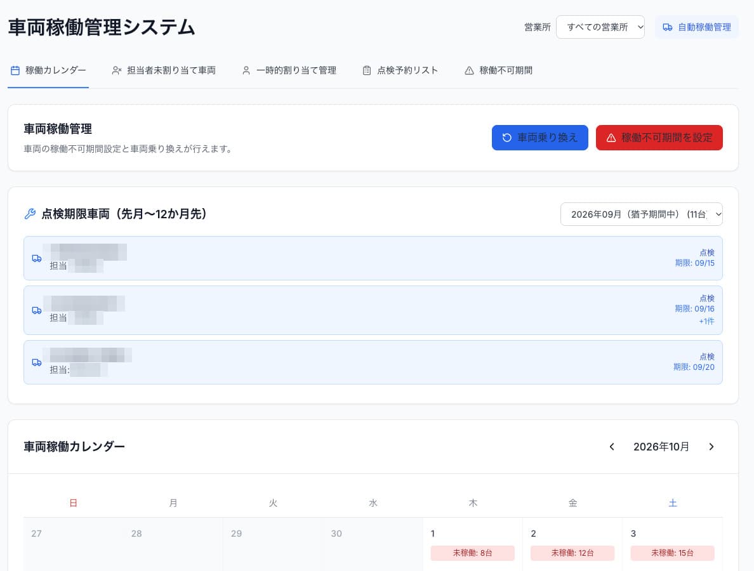Image resolution: width=754 pixels, height=571 pixels.
Task: Click the 月 Monday column header
Action: [173, 503]
